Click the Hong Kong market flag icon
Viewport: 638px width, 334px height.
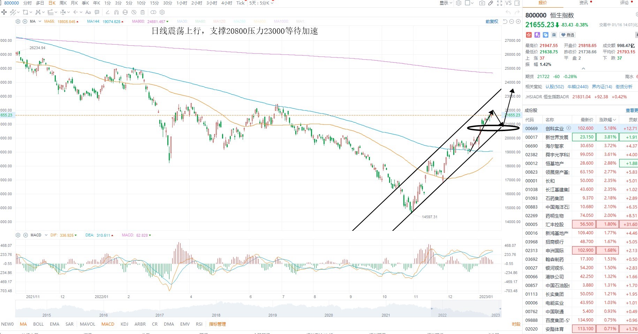529,35
